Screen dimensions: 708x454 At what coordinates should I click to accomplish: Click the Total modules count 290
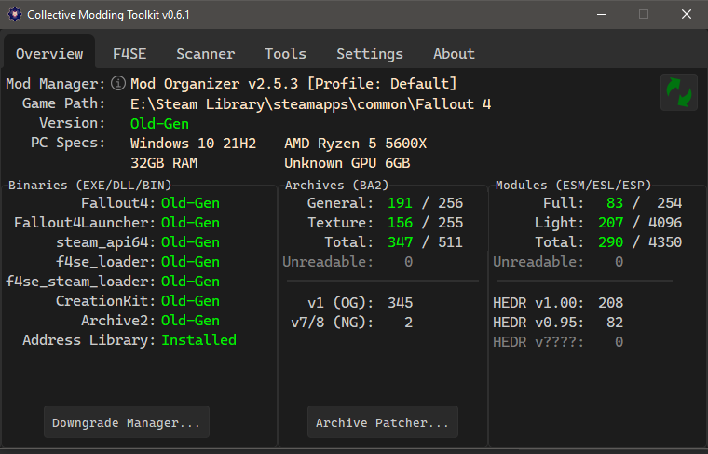(x=610, y=242)
